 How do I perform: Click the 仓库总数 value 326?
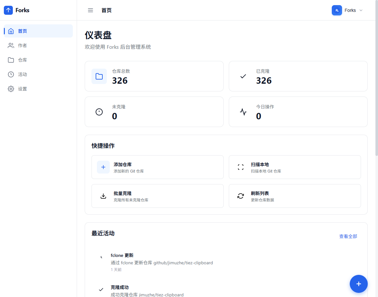pos(120,81)
